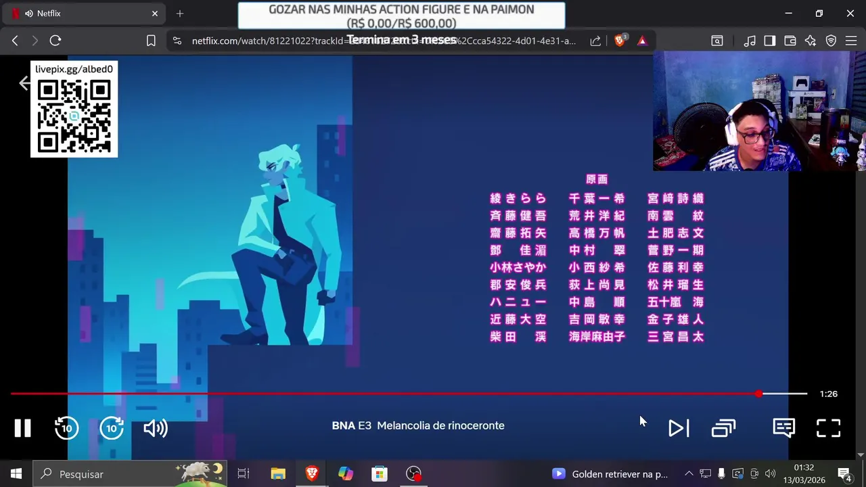The image size is (866, 487).
Task: Enter fullscreen mode in the player
Action: 828,428
